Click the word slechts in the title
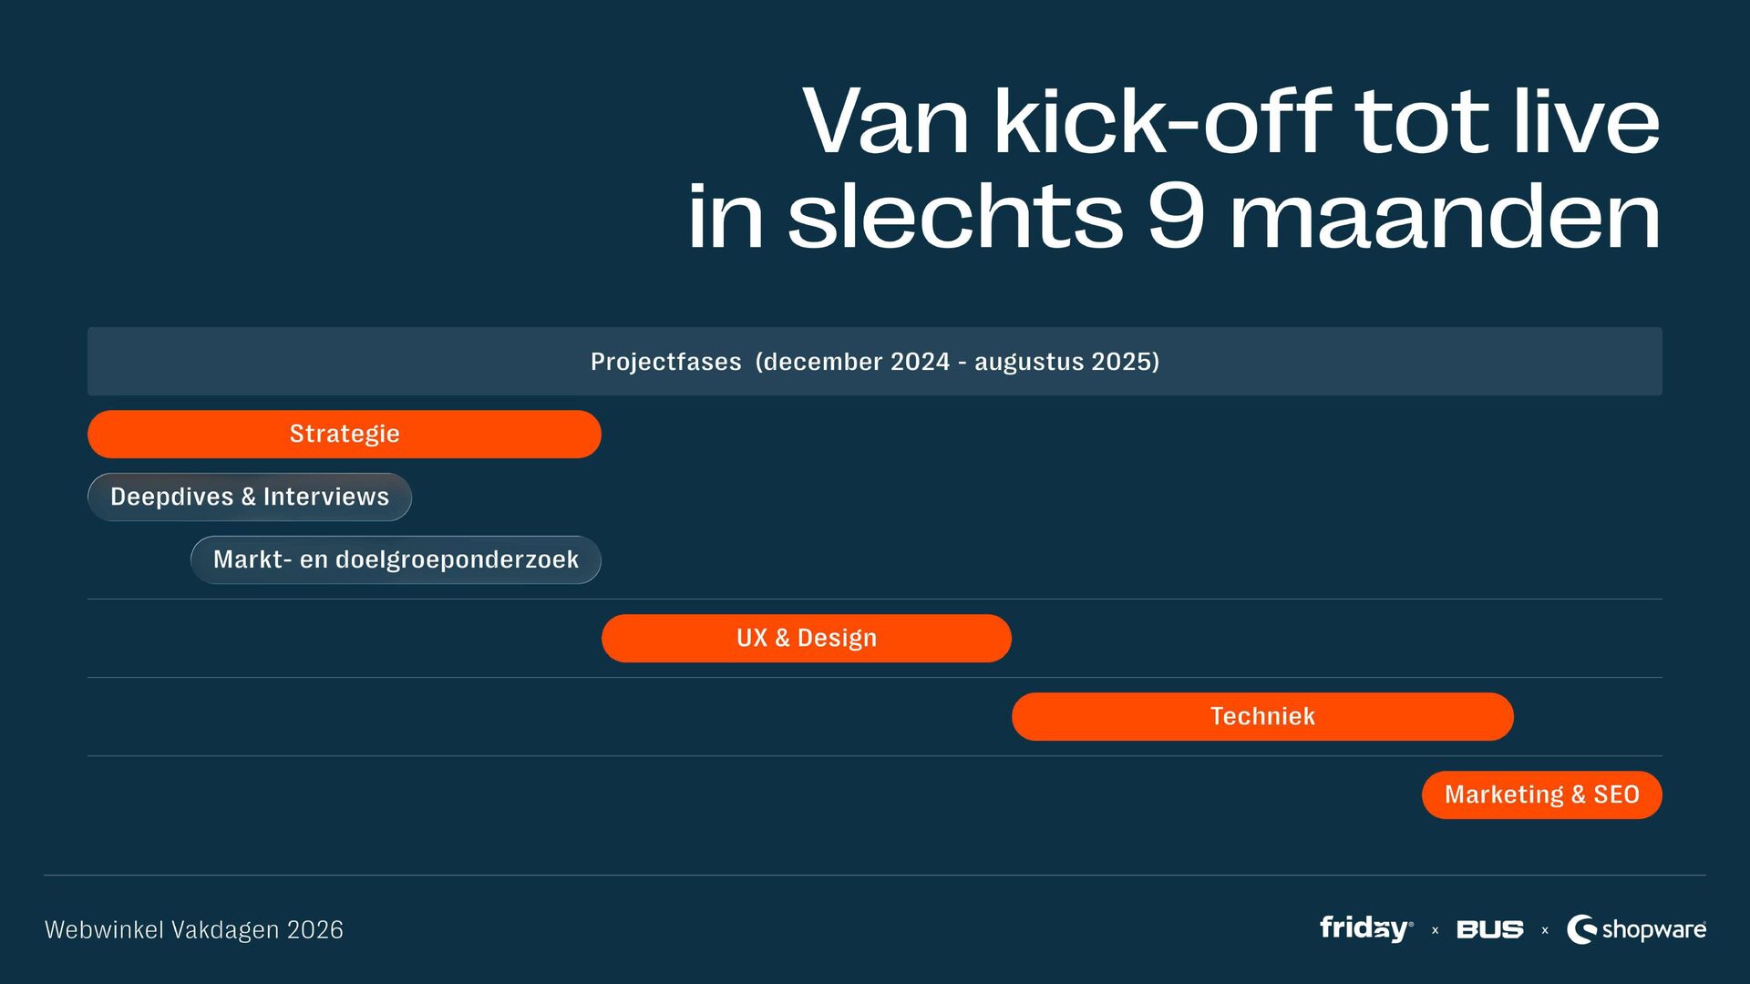1750x984 pixels. (x=955, y=217)
